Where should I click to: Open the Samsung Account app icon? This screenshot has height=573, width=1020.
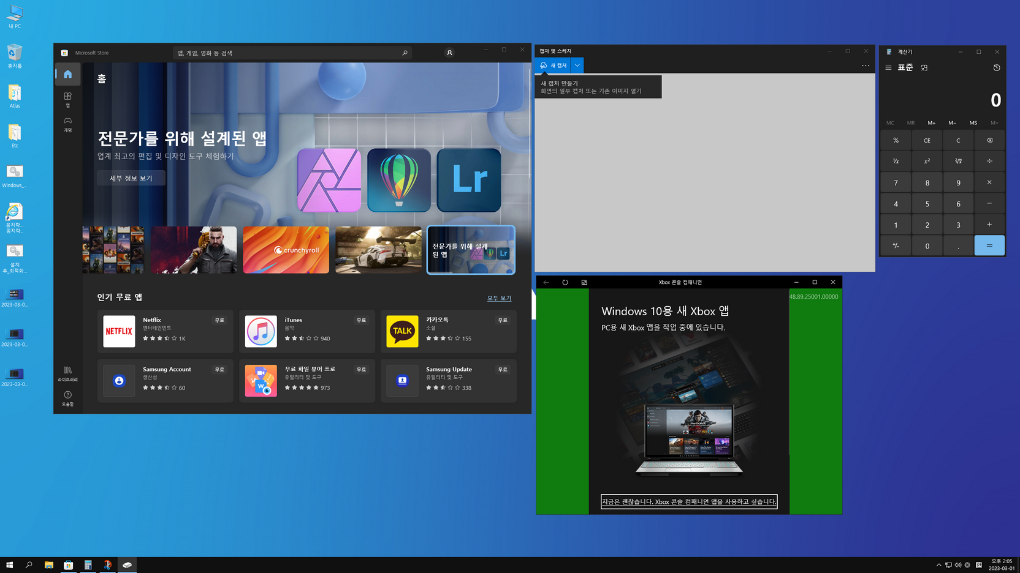(x=119, y=381)
